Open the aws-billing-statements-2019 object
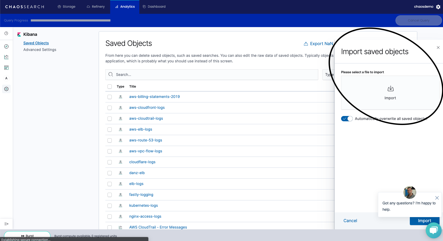The width and height of the screenshot is (443, 241). pos(154,97)
